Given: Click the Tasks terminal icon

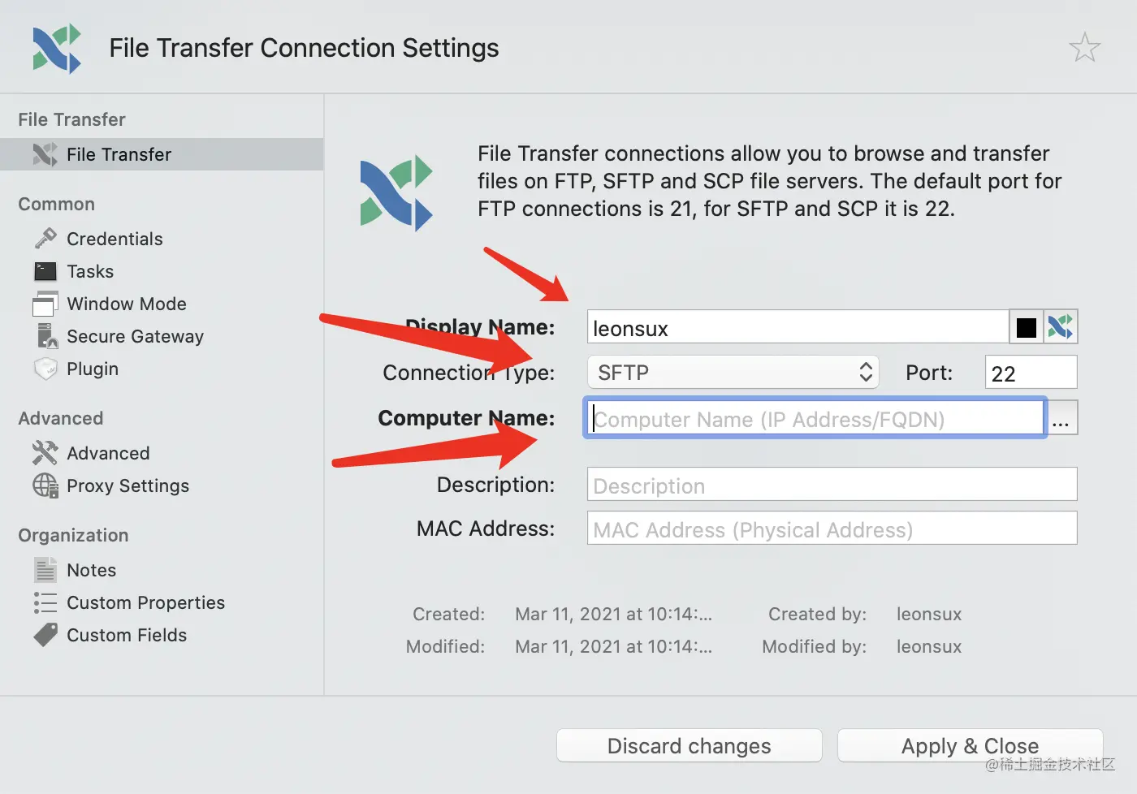Looking at the screenshot, I should (x=45, y=271).
